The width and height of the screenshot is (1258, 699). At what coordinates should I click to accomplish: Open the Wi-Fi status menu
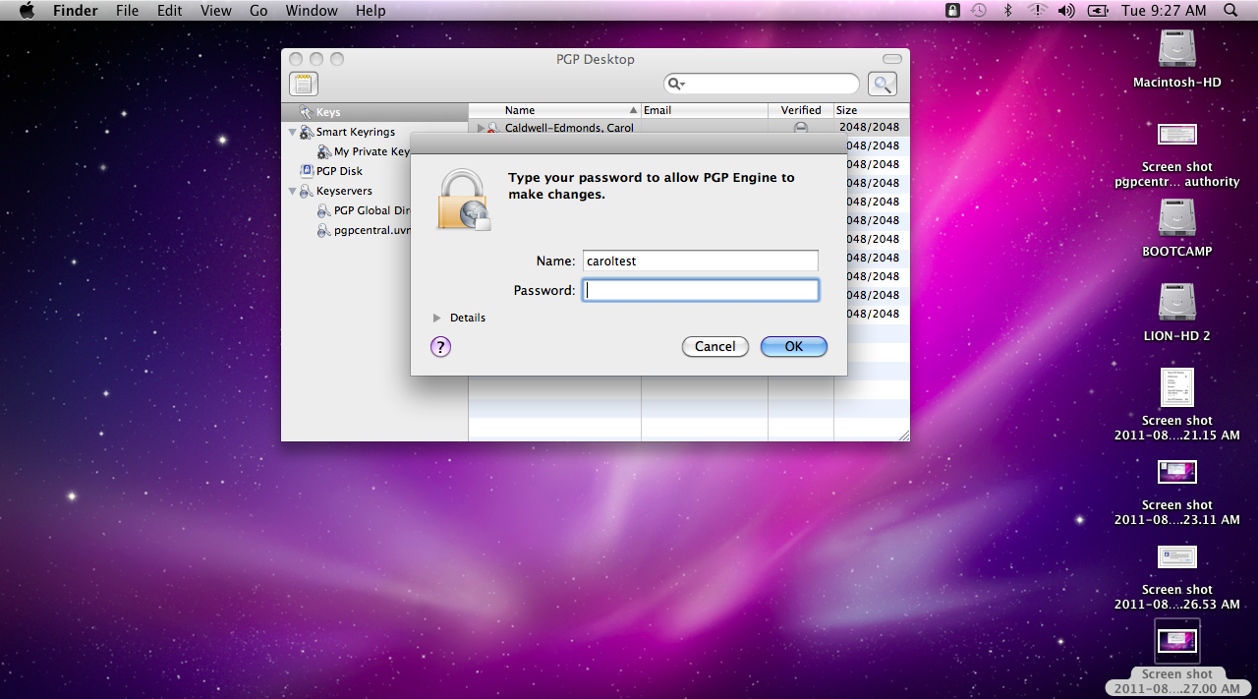1037,11
